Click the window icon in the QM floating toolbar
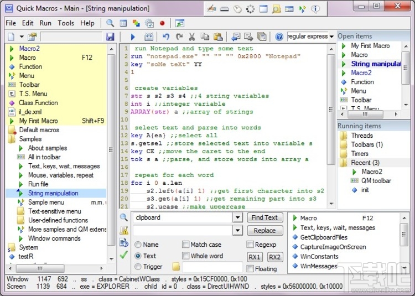Viewport: 415px width, 296px height. coord(263,9)
